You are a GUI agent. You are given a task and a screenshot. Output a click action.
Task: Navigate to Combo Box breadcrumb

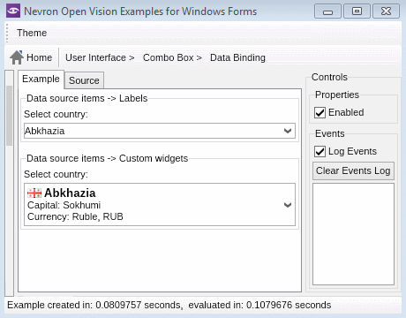pyautogui.click(x=169, y=57)
